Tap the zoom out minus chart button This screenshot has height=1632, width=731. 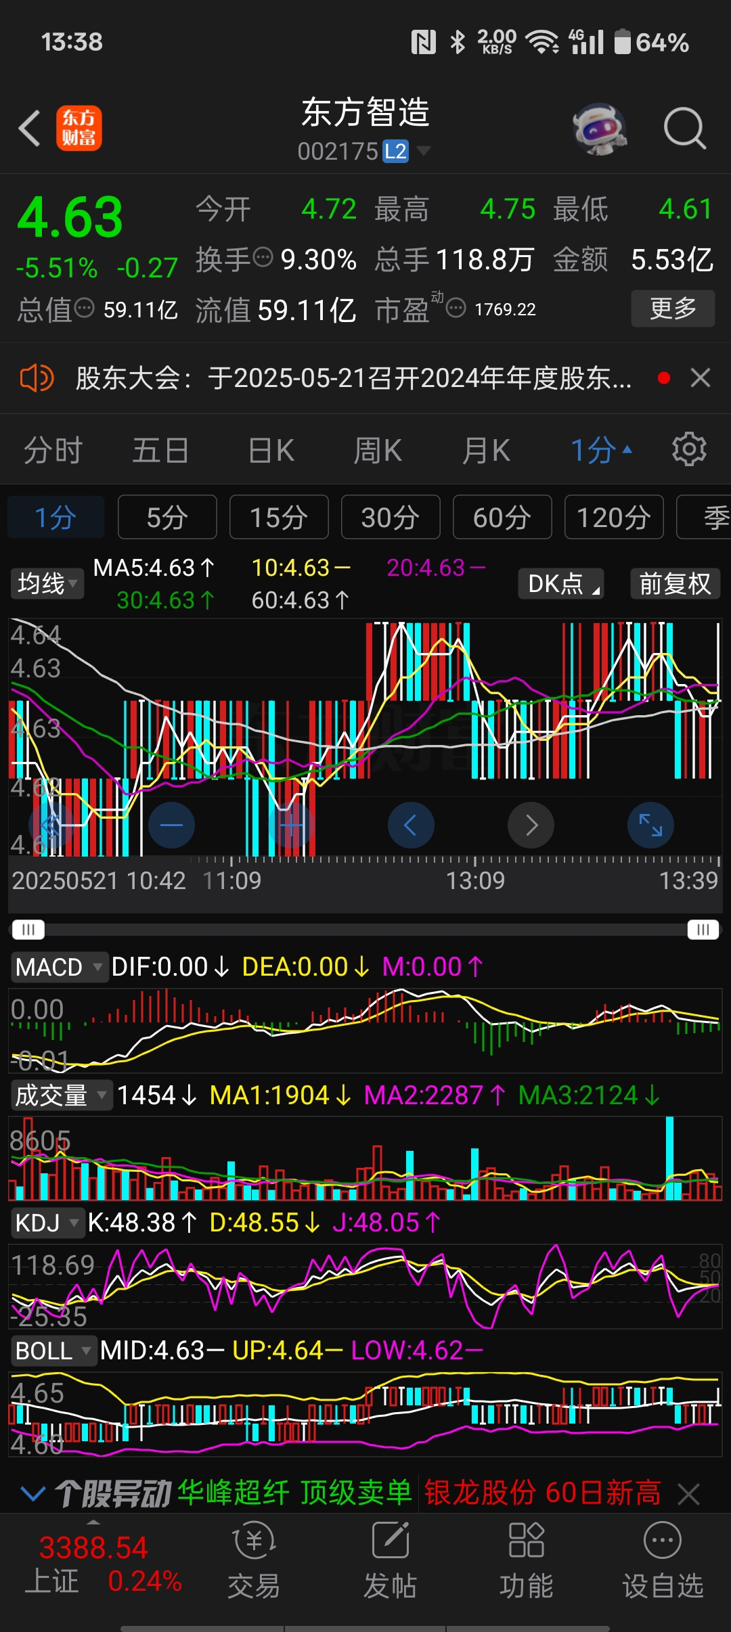(171, 825)
